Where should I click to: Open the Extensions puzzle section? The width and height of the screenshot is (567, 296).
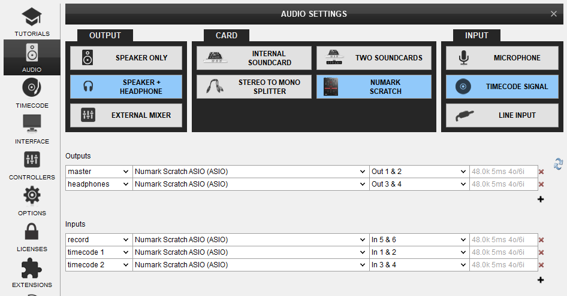point(32,273)
